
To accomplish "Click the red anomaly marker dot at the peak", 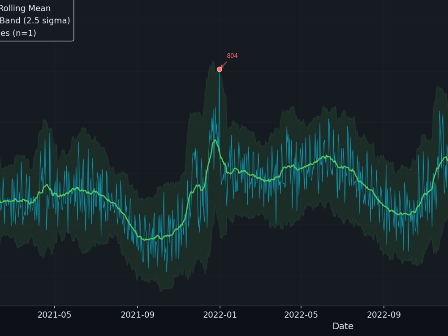I will tap(220, 69).
